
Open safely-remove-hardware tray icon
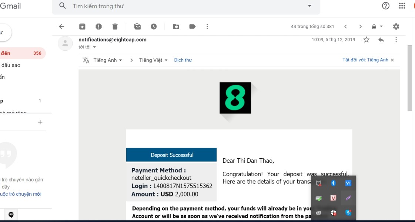tap(319, 198)
